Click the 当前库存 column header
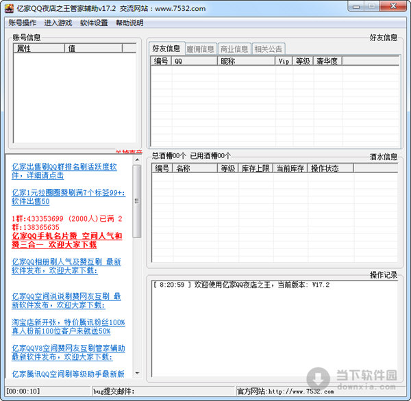This screenshot has width=411, height=401. coord(290,168)
